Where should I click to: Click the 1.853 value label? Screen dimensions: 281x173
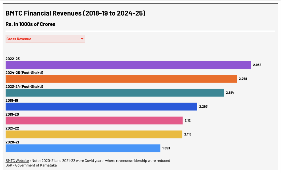pyautogui.click(x=166, y=148)
